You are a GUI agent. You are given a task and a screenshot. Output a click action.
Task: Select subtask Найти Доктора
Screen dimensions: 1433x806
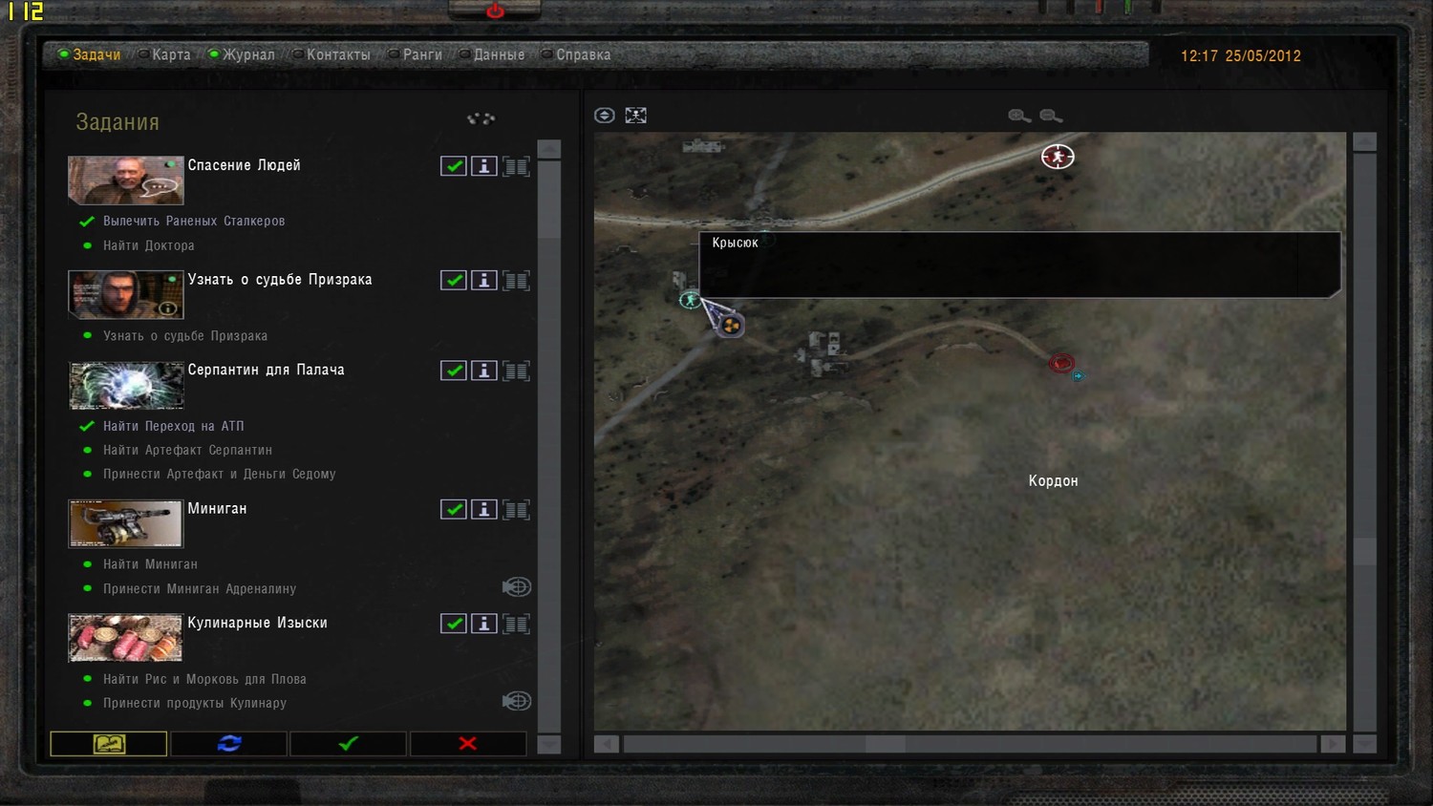149,245
